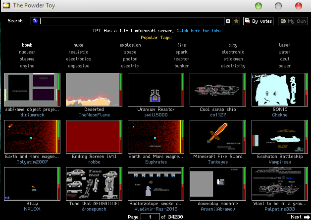Screen dimensions: 311x220
Task: Choose the space tag
Action: (130, 52)
